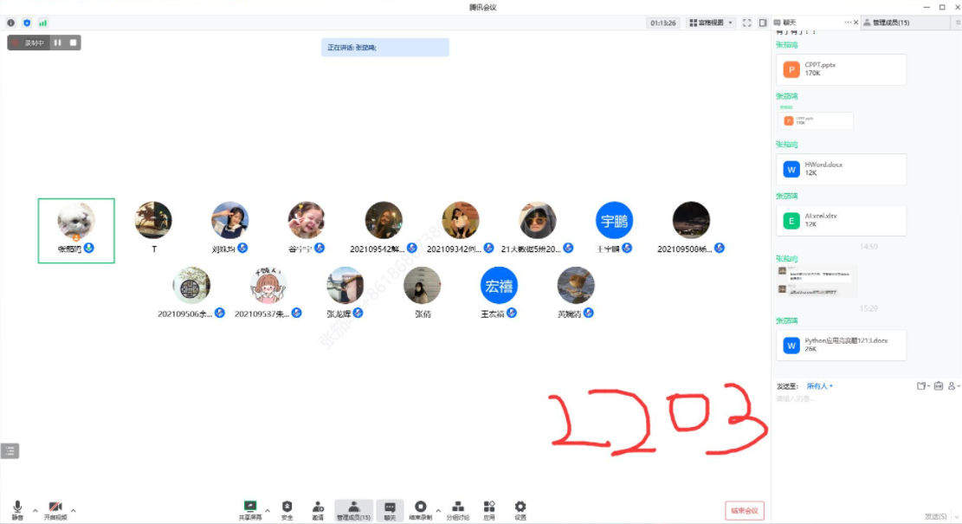The width and height of the screenshot is (962, 524).
Task: Open Manage Members (15) in the toolbar
Action: click(353, 510)
